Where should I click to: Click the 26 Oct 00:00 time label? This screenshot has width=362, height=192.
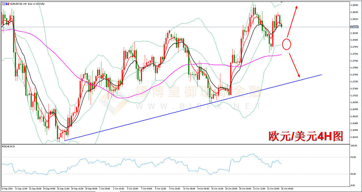tap(287, 188)
